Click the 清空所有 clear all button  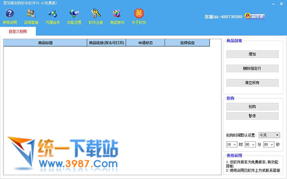click(x=252, y=83)
